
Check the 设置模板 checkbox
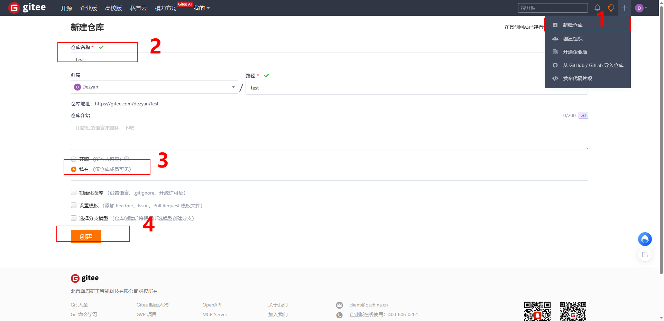[x=74, y=205]
